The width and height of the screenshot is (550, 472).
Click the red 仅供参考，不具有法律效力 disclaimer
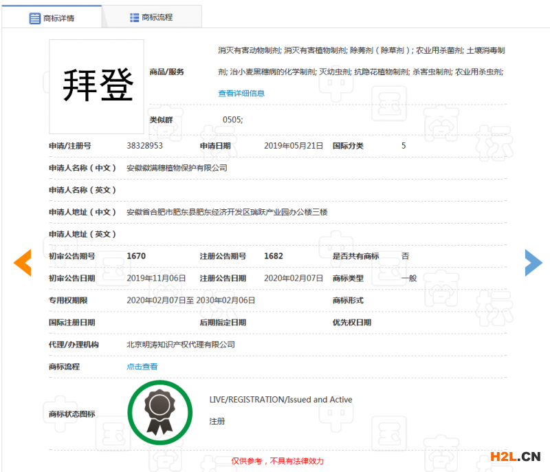[278, 461]
